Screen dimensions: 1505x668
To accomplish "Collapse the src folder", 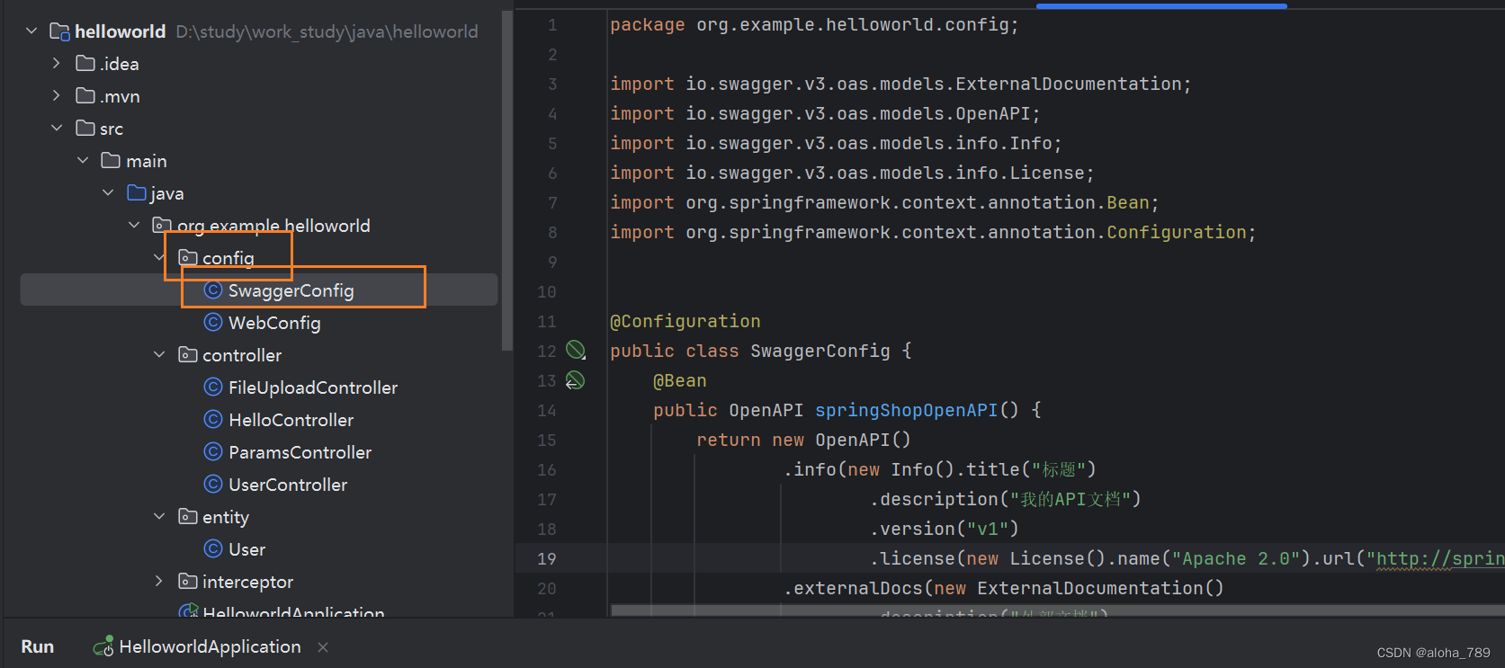I will [x=57, y=129].
